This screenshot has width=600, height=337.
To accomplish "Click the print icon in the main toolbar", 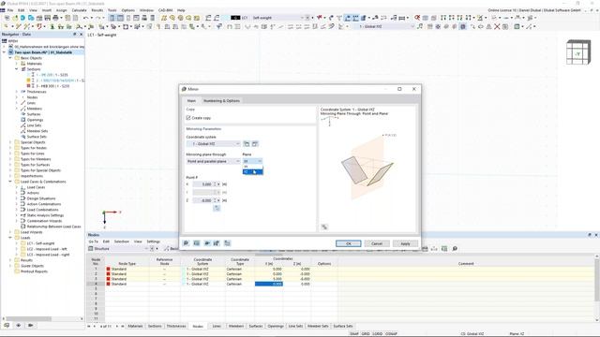I will coord(56,18).
